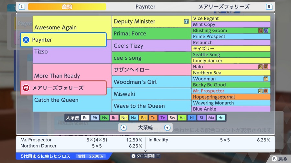The image size is (291, 163).
Task: Select the Paynter tab in header
Action: coord(145,7)
